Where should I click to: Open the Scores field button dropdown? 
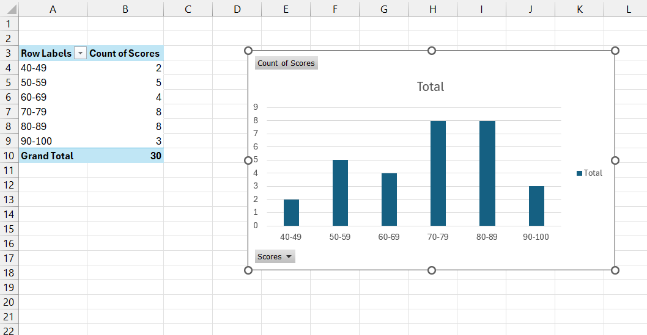pyautogui.click(x=275, y=256)
